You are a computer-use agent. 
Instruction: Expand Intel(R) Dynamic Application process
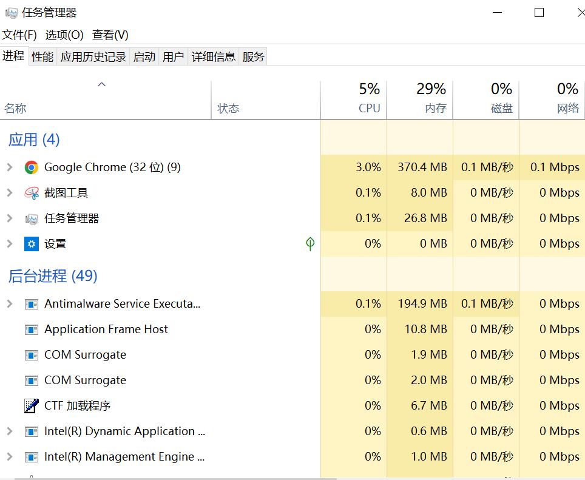pyautogui.click(x=9, y=431)
